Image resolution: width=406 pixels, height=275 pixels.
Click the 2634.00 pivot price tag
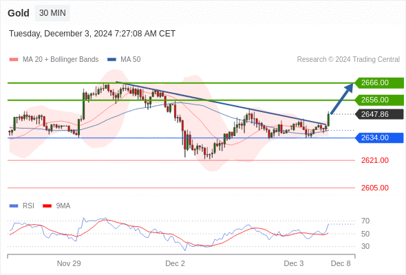coord(379,137)
